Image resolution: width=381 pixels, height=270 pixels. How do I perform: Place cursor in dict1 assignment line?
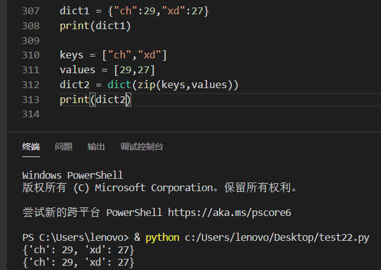coord(134,11)
